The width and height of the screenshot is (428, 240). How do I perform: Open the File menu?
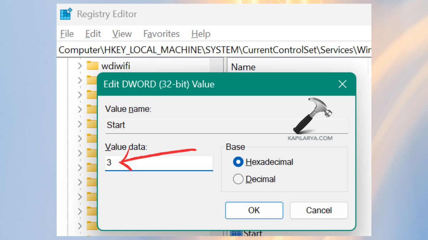66,34
